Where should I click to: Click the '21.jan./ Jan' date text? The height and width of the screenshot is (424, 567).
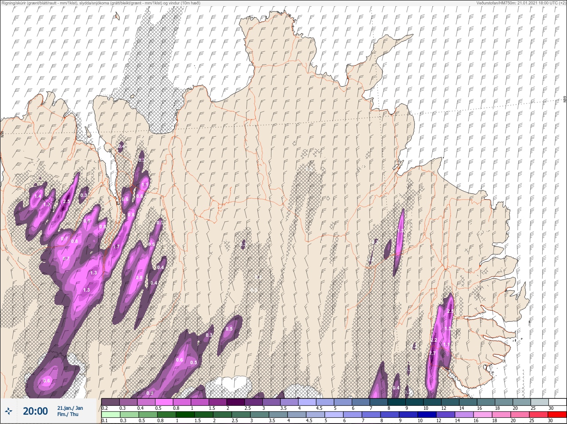pyautogui.click(x=70, y=408)
